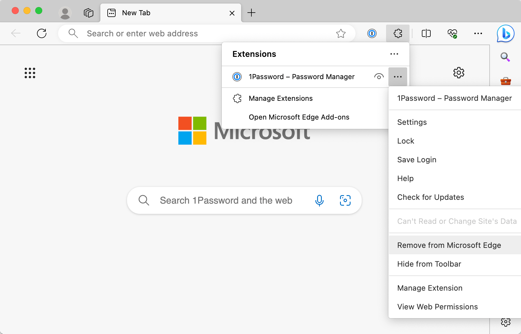Click the page search box
This screenshot has width=521, height=334.
click(x=244, y=200)
